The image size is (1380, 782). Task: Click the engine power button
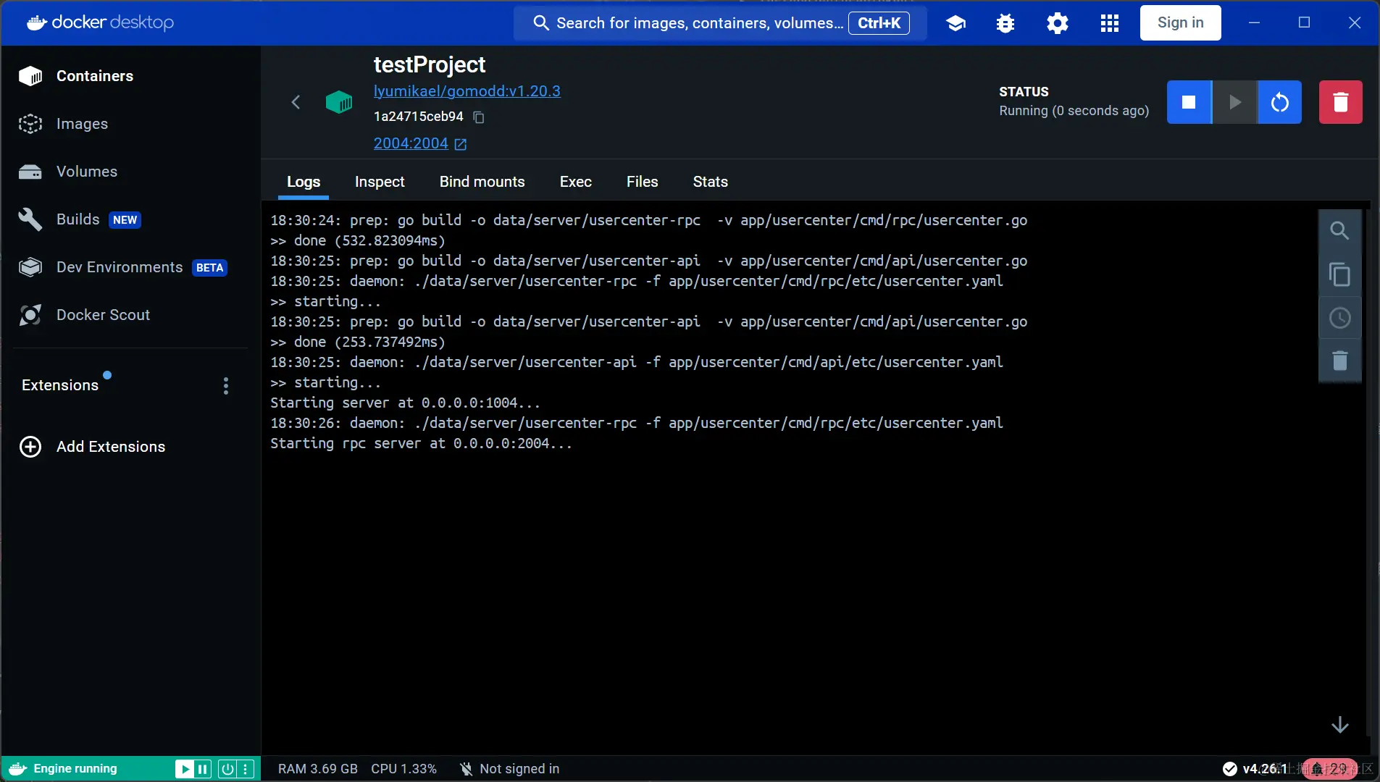tap(227, 769)
